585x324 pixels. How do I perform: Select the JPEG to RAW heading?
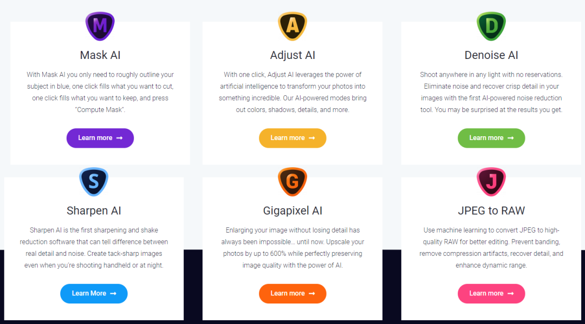pyautogui.click(x=491, y=211)
